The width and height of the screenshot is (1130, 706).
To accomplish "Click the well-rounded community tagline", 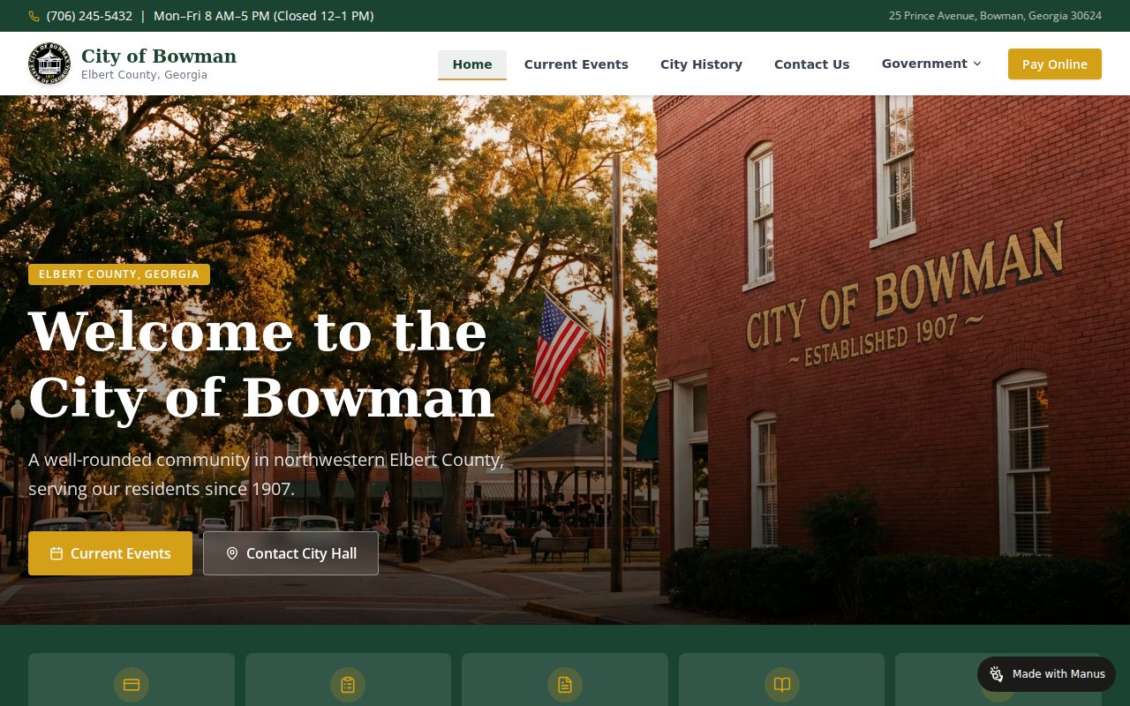I will pos(267,474).
